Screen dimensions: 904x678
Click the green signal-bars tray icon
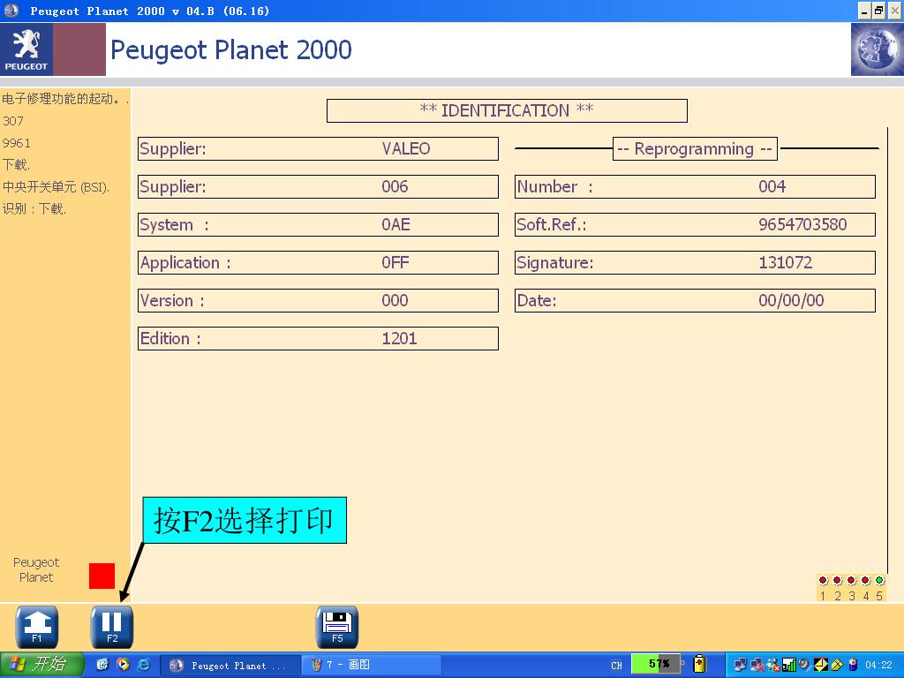tap(788, 665)
